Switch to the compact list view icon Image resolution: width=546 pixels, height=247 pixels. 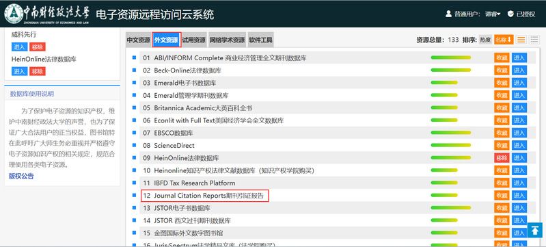click(534, 40)
